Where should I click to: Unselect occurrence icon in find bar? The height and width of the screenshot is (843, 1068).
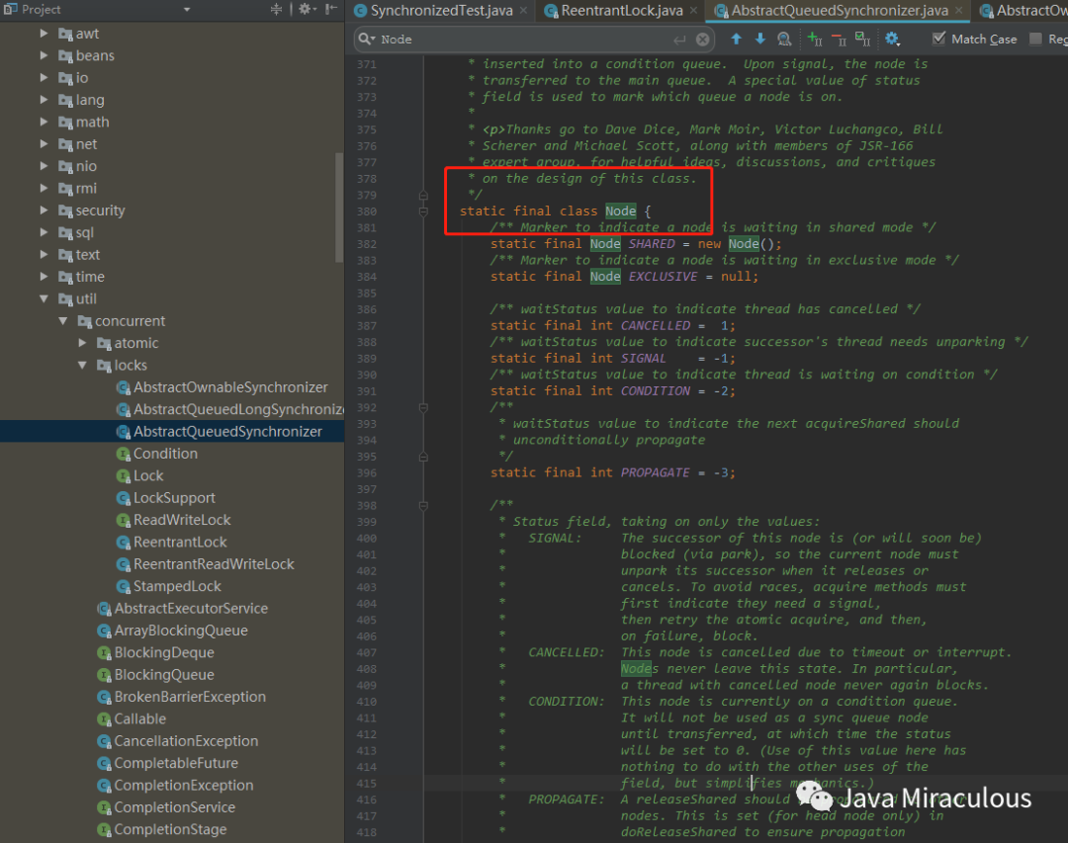pos(840,40)
